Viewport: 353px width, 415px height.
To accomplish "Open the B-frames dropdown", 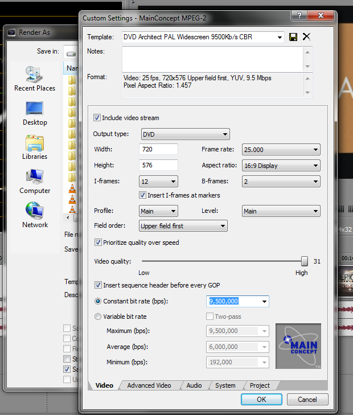I will pyautogui.click(x=281, y=182).
